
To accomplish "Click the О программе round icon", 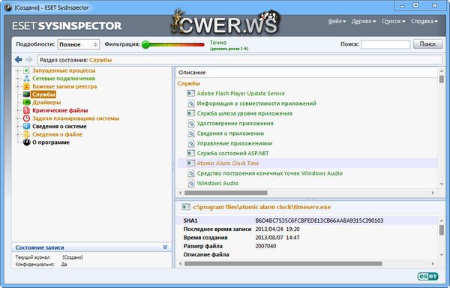I will coord(26,142).
